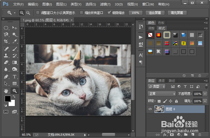Add layer style fx icon

tap(165, 135)
